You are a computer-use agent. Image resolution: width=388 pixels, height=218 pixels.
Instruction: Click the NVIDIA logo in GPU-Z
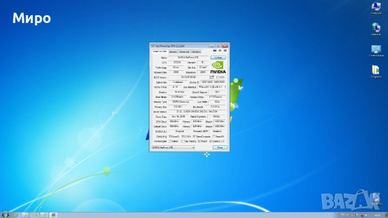click(x=218, y=67)
